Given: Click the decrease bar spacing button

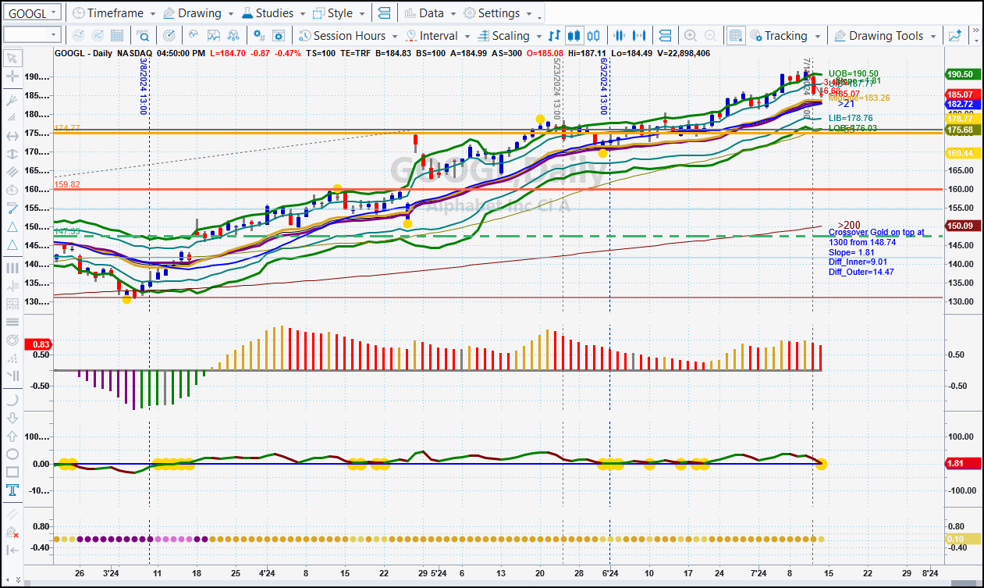Looking at the screenshot, I should click(620, 36).
